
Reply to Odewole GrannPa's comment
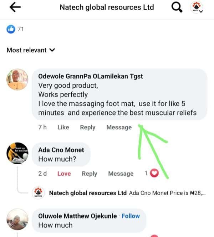click(x=87, y=127)
